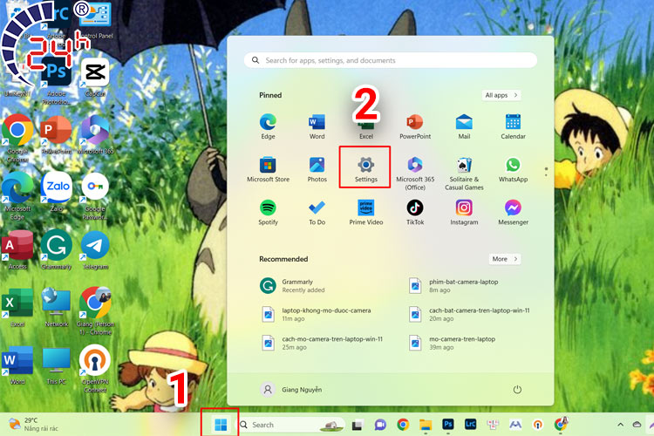The width and height of the screenshot is (654, 436).
Task: Open the Mail app
Action: 464,126
